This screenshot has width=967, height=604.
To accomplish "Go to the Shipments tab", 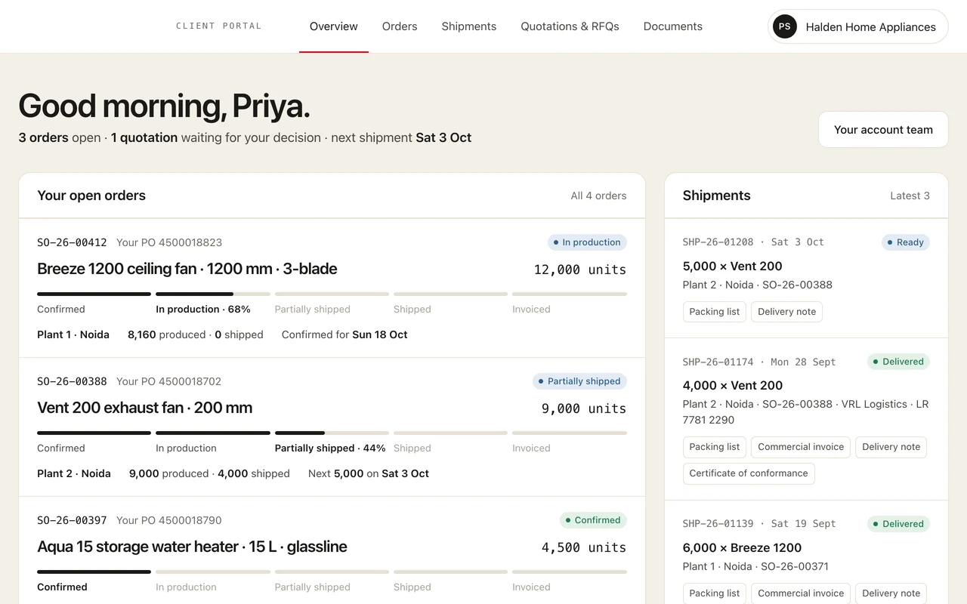I will 469,26.
